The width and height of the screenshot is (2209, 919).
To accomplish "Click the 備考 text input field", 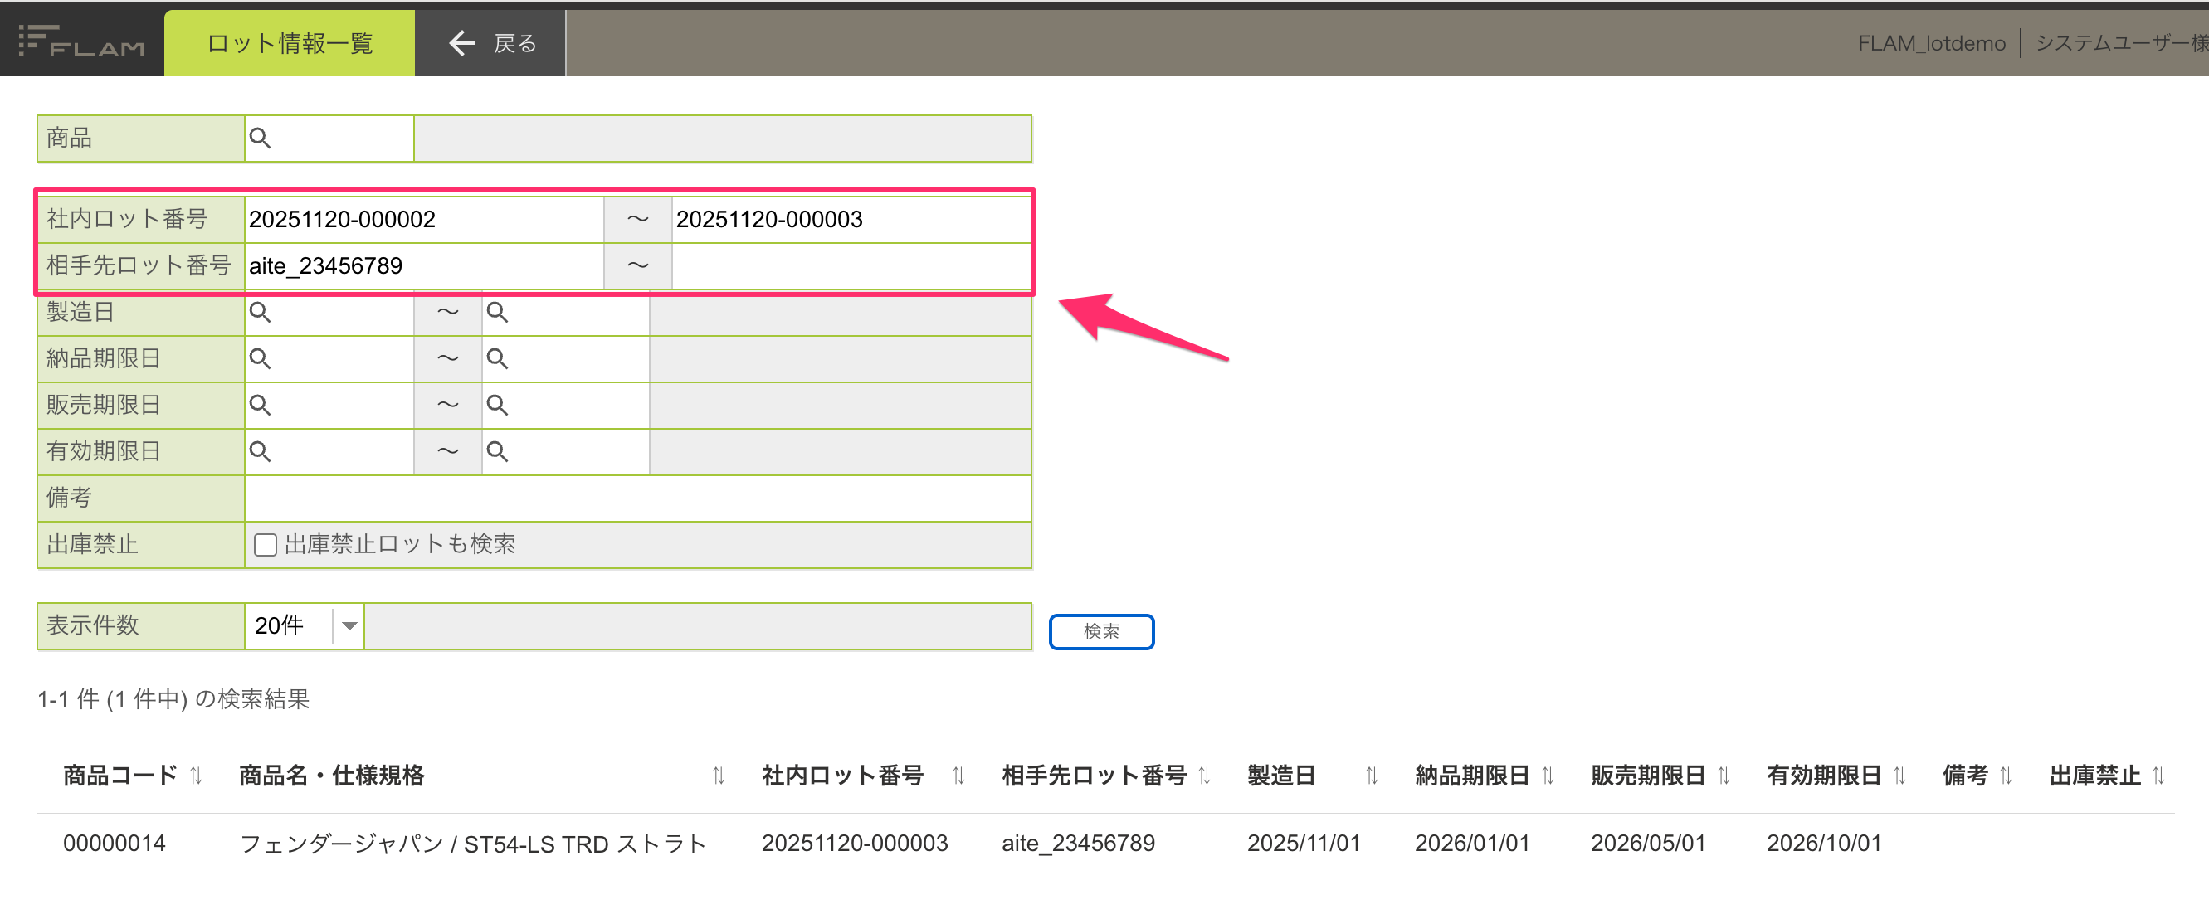I will 637,498.
